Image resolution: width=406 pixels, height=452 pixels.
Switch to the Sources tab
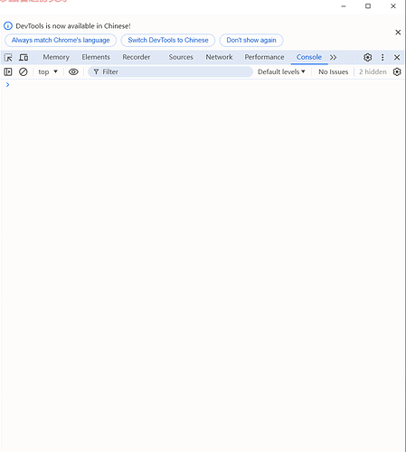click(x=181, y=57)
